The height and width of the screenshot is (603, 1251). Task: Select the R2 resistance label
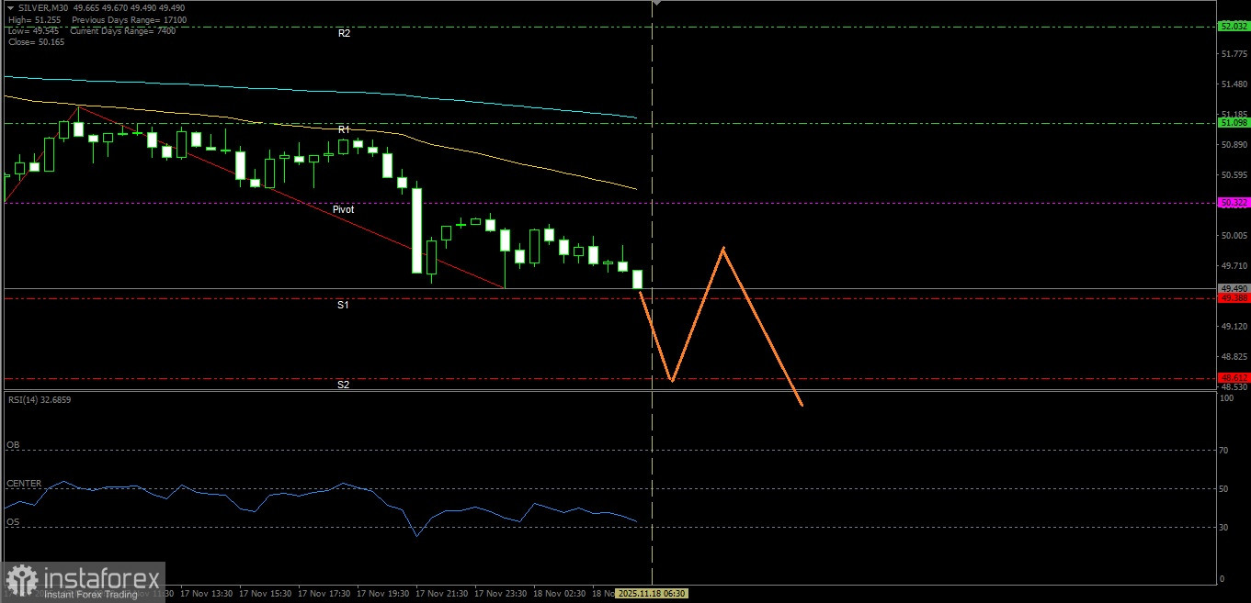tap(344, 33)
